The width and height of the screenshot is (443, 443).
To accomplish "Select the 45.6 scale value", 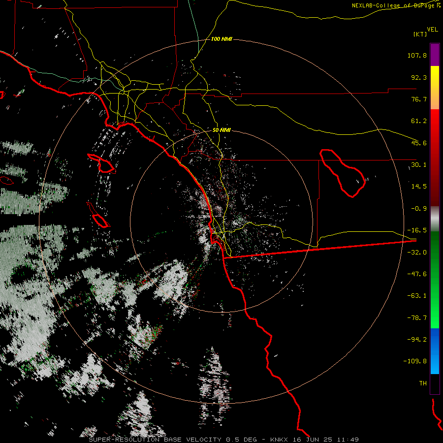I will pyautogui.click(x=419, y=143).
